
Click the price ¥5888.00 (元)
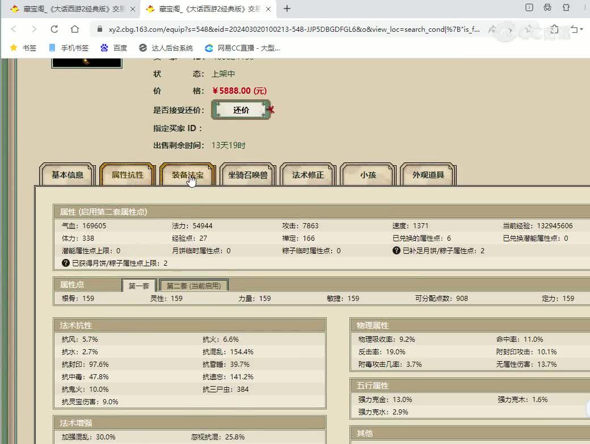coord(239,91)
